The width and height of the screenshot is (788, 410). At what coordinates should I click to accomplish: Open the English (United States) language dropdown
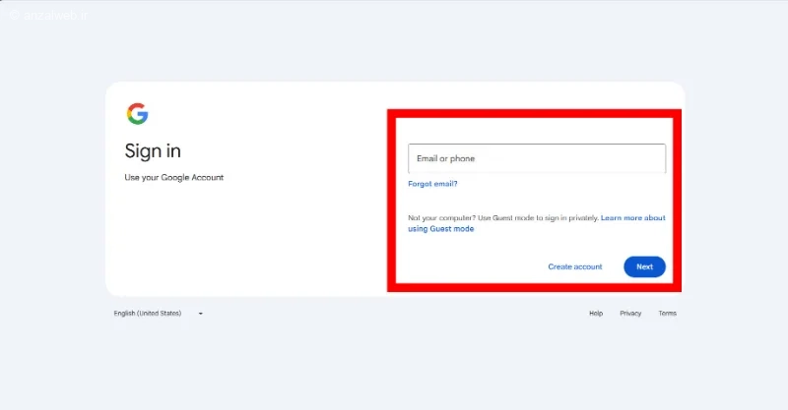[x=158, y=313]
